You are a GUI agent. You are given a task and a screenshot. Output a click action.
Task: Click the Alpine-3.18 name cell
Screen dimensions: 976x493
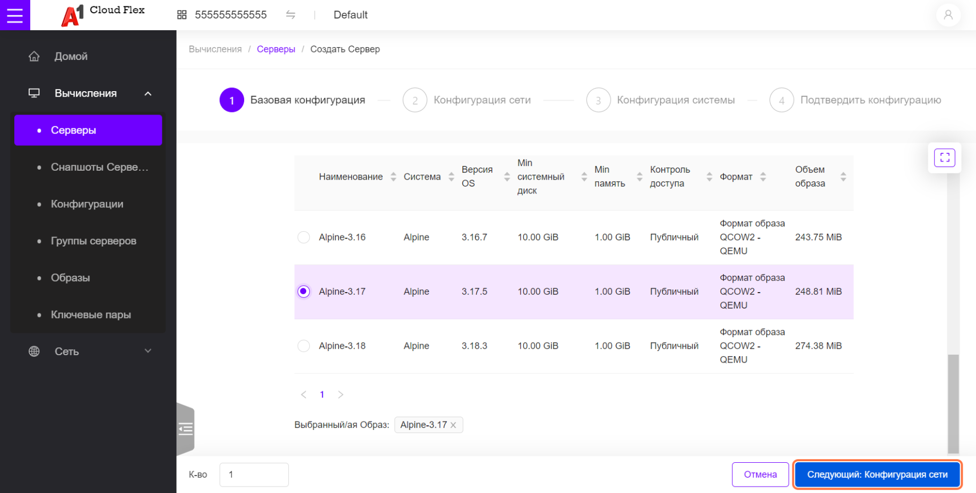point(342,346)
